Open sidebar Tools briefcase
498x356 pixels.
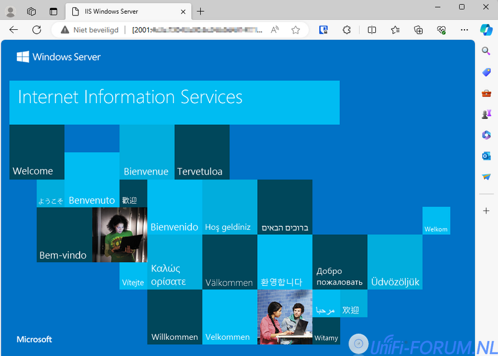[486, 93]
